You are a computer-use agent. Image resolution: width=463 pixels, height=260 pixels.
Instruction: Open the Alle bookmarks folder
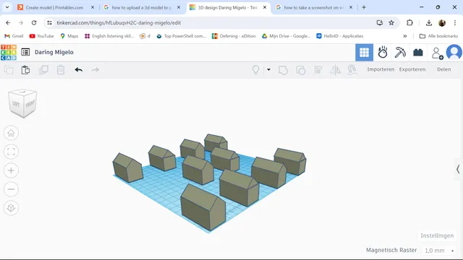[439, 36]
